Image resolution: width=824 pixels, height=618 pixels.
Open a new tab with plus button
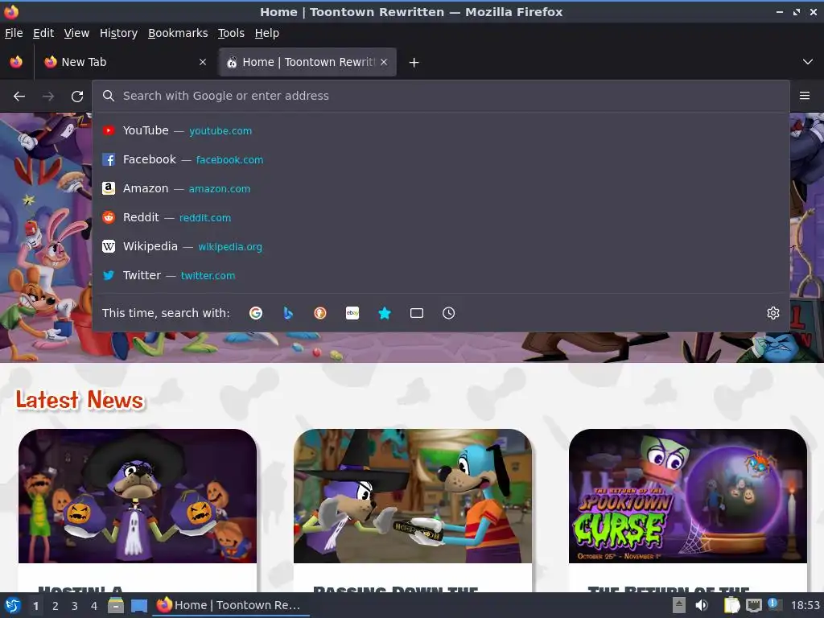(x=414, y=63)
